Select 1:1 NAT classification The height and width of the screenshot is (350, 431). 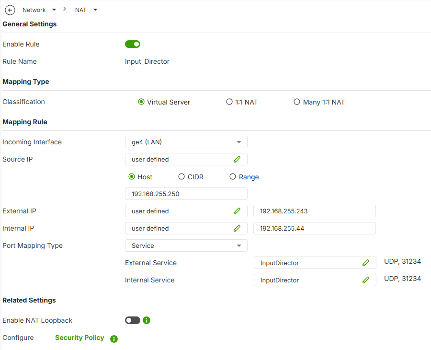[229, 102]
